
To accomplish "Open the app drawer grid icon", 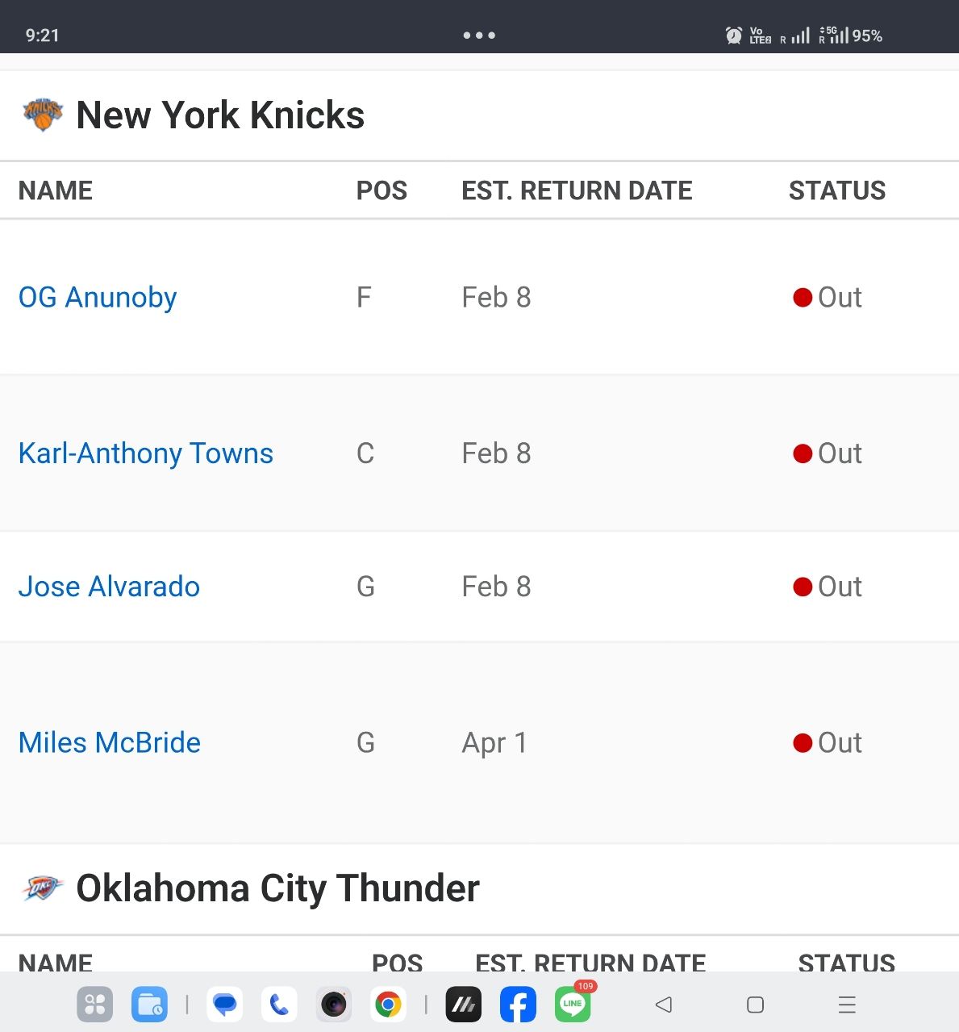I will pyautogui.click(x=94, y=1005).
